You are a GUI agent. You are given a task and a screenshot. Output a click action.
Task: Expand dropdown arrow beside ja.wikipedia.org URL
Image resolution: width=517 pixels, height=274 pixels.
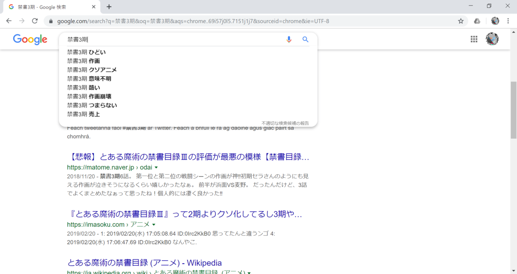[249, 273]
